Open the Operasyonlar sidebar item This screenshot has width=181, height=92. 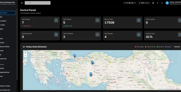(x=8, y=59)
